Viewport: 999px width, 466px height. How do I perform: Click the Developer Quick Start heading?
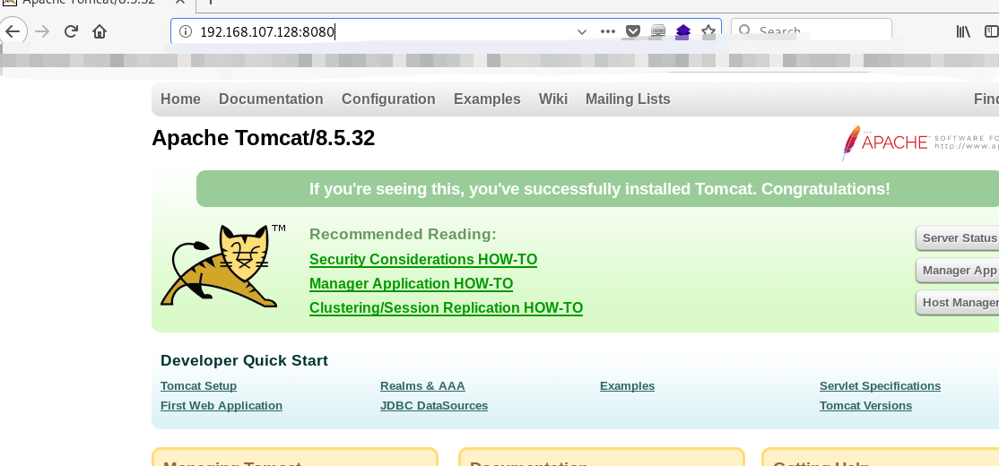point(244,361)
